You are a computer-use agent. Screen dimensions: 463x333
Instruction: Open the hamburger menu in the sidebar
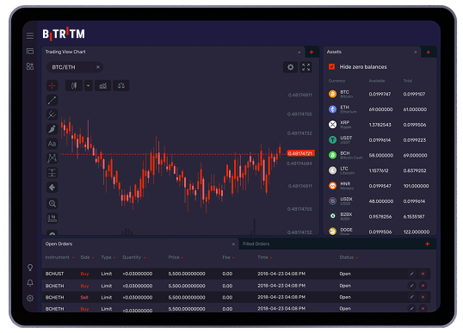coord(30,36)
